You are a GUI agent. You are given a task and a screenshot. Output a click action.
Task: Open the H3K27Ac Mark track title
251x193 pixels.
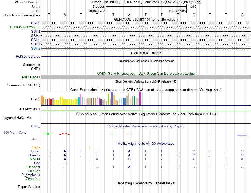pos(146,114)
